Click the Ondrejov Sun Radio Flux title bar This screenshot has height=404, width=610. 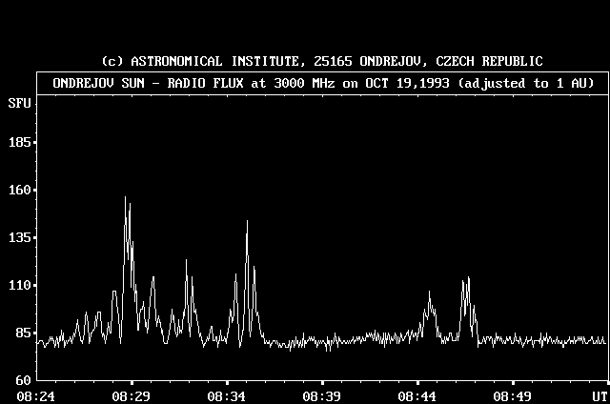tap(322, 83)
